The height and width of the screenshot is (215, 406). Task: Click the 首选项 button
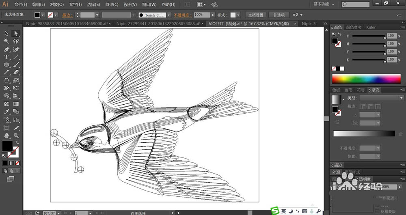click(279, 15)
